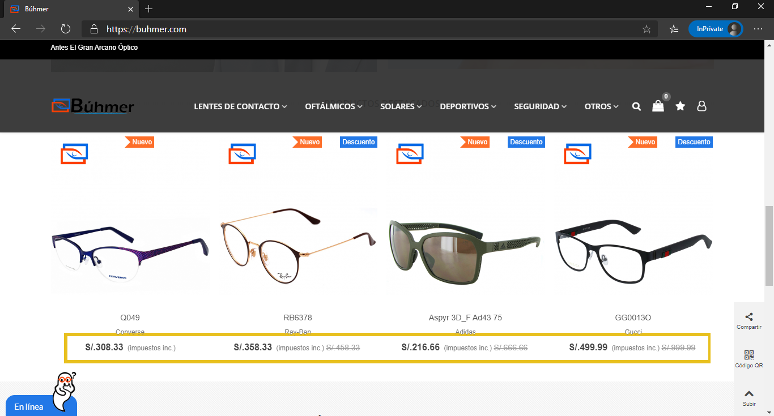This screenshot has height=416, width=774.
Task: Click the S/.308.33 price
Action: pos(104,347)
